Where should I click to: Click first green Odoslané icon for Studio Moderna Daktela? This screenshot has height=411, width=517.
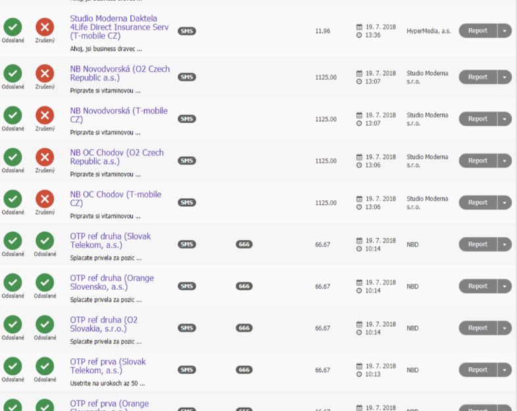(x=13, y=27)
